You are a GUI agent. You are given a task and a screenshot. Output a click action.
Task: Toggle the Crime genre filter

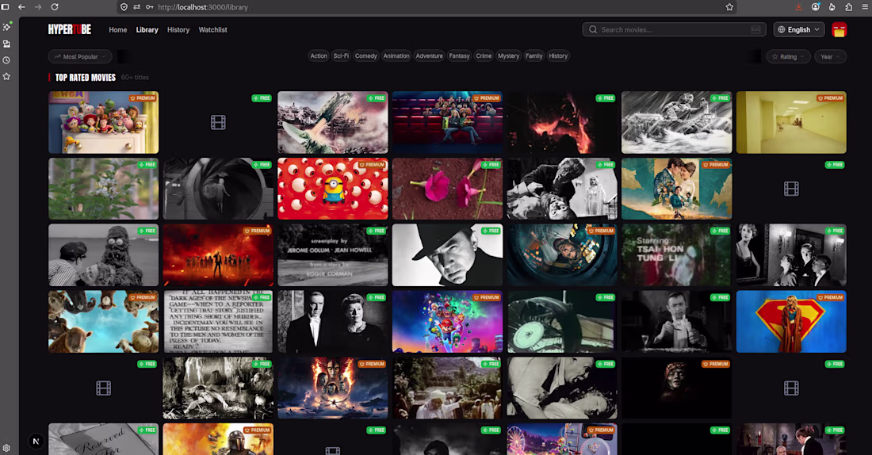[484, 55]
